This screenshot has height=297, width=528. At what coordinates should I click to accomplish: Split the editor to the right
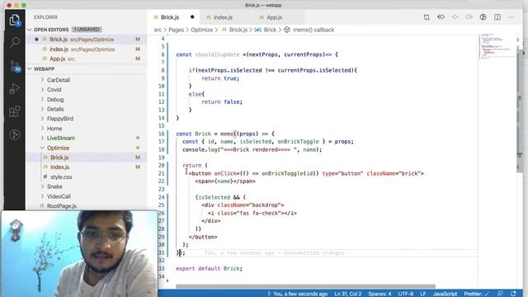pos(497,17)
